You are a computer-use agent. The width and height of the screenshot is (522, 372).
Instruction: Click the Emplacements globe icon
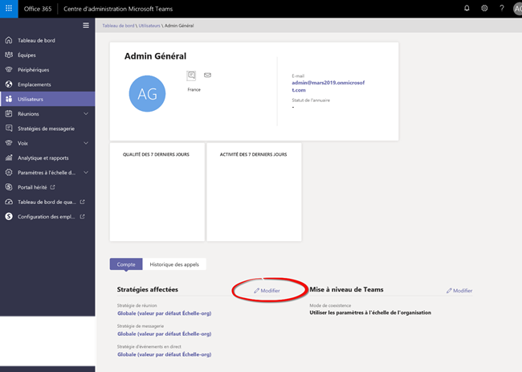coord(9,84)
